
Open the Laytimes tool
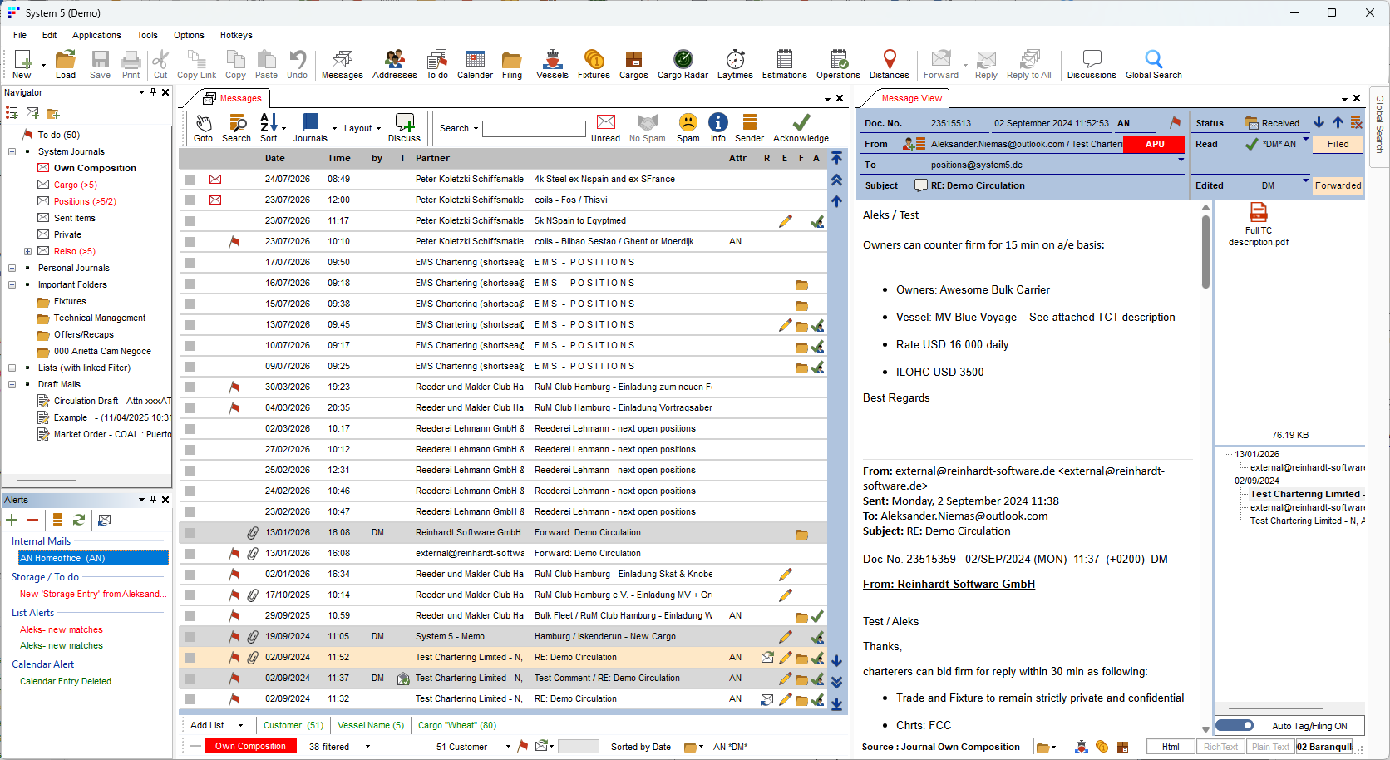(x=735, y=65)
